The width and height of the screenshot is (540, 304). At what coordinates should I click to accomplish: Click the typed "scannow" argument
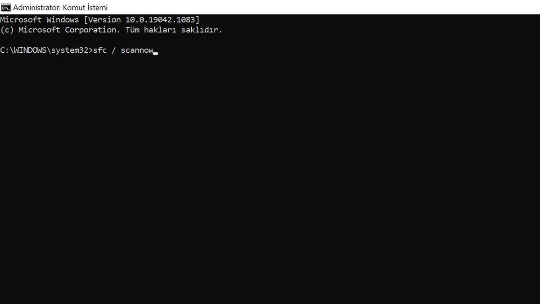(137, 50)
